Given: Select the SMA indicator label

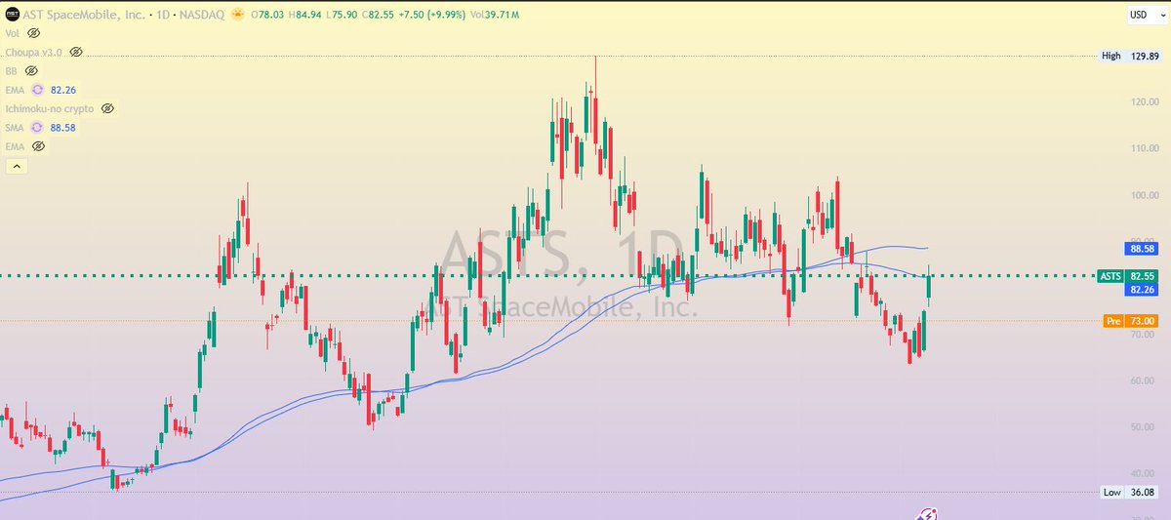Looking at the screenshot, I should [x=16, y=128].
